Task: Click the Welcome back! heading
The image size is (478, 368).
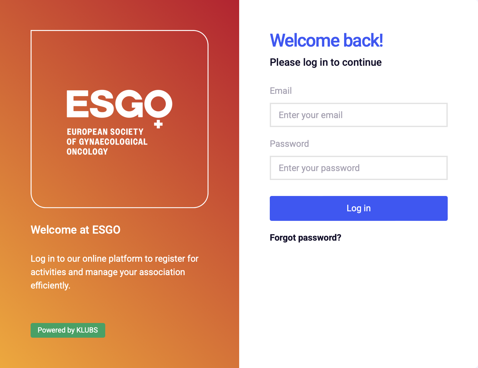Action: [326, 41]
